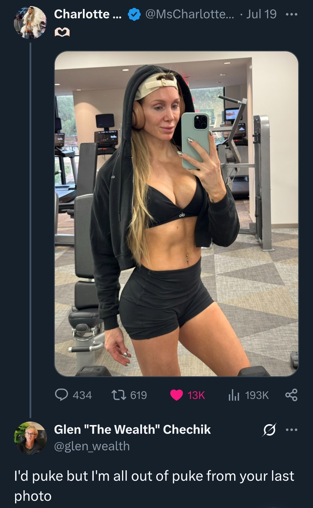Tap the share icon on the post
The width and height of the screenshot is (313, 508).
coord(291,395)
